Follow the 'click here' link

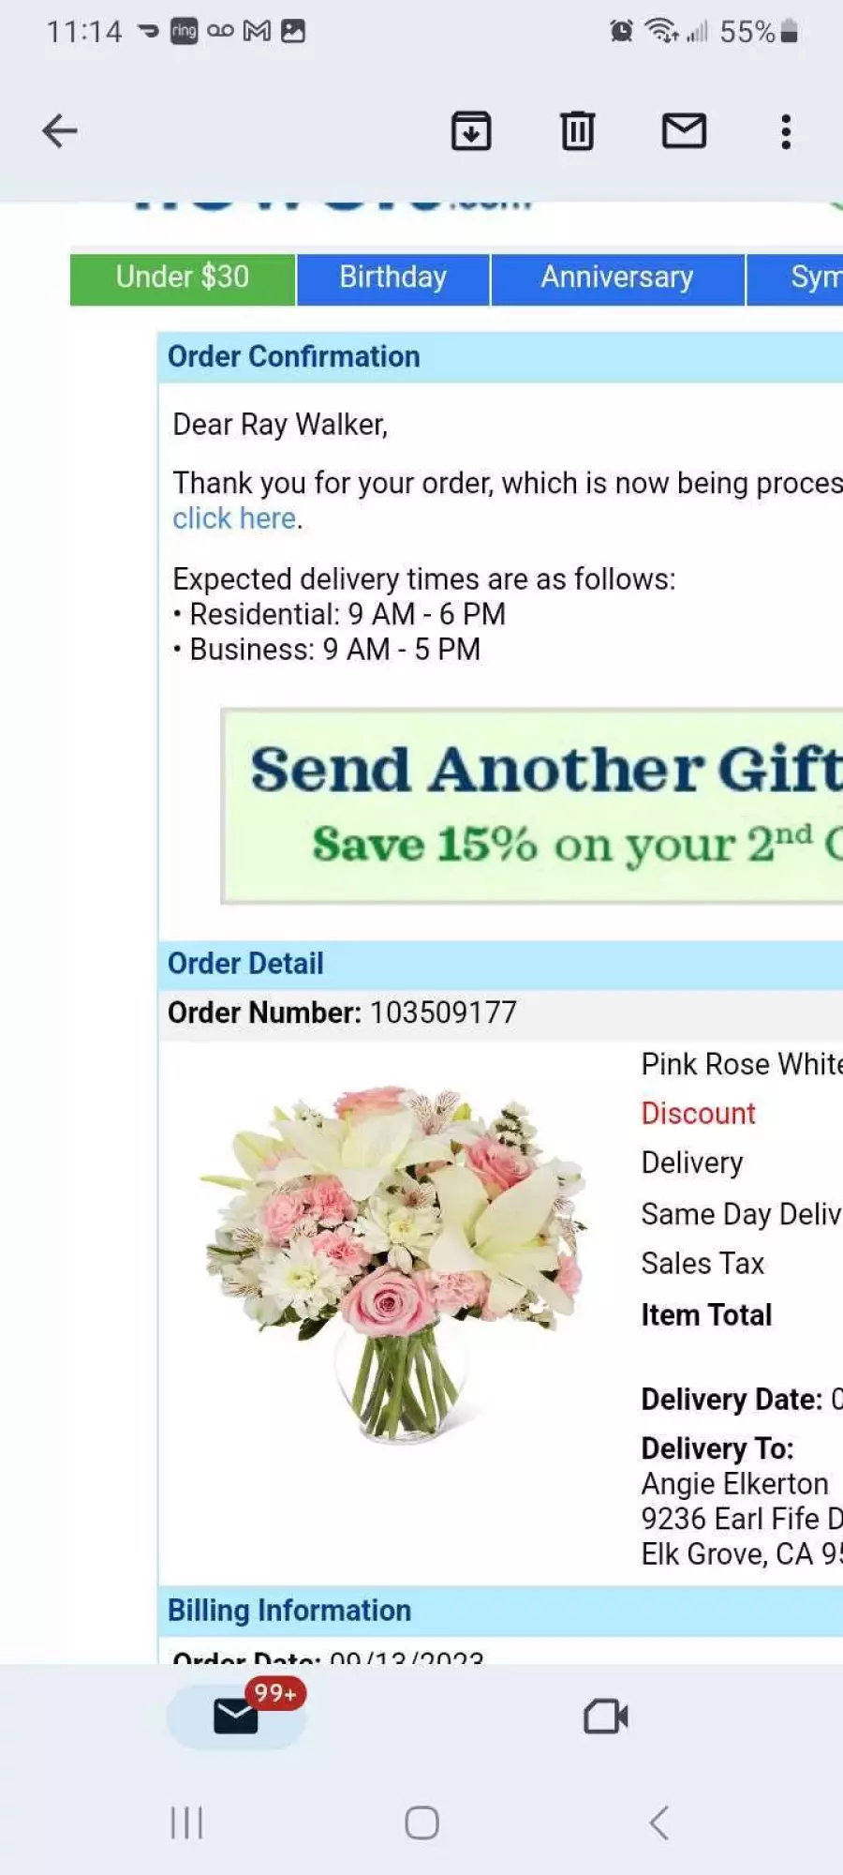click(234, 518)
